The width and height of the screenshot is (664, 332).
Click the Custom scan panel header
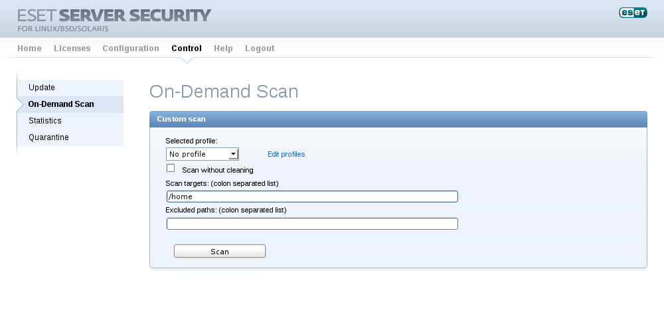(398, 119)
